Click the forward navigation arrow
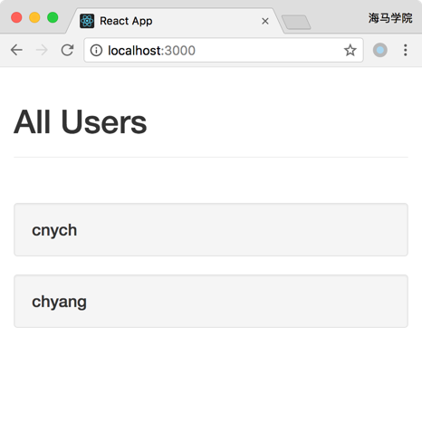This screenshot has width=422, height=424. [42, 50]
